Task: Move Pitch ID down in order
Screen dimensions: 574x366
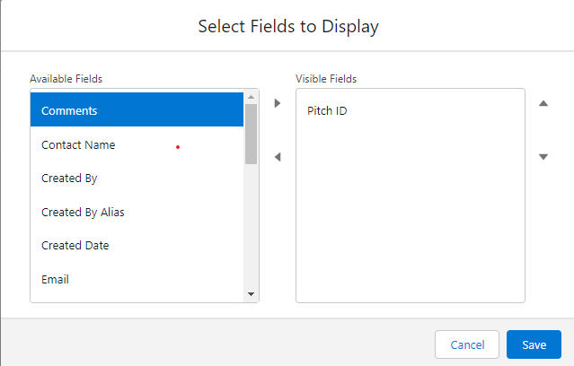Action: (x=543, y=157)
